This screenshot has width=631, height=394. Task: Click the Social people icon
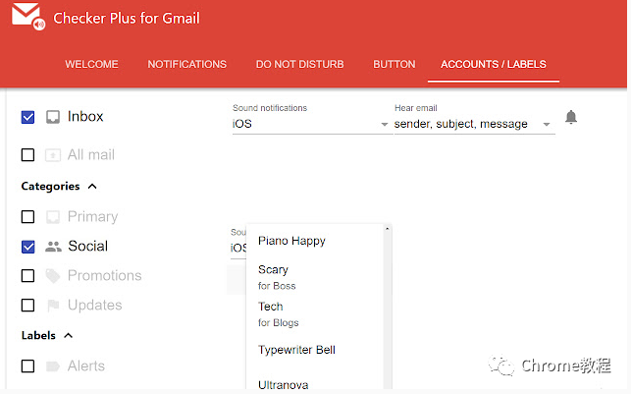point(53,247)
